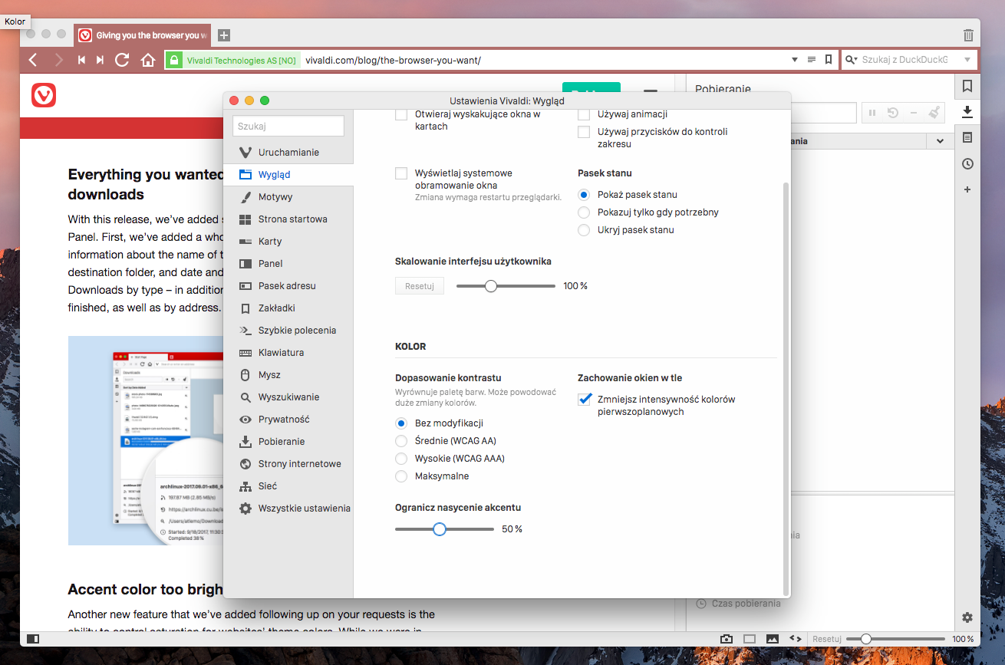This screenshot has width=1005, height=665.
Task: Click interface scaling slider handle
Action: (x=491, y=286)
